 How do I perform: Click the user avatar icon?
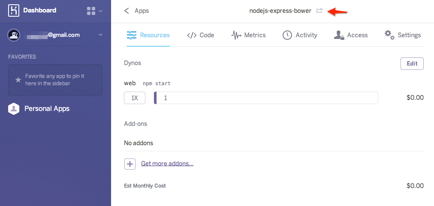click(14, 35)
